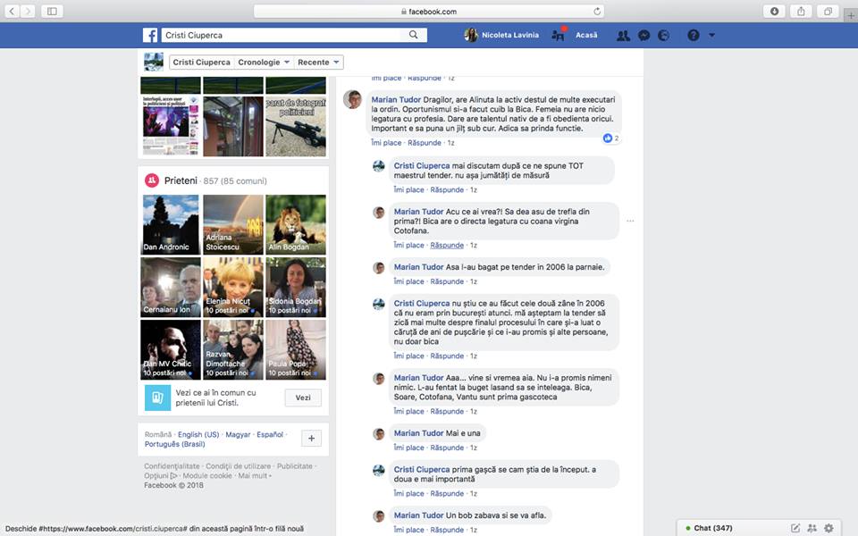
Task: Click the new message icon in Chat bar
Action: click(795, 528)
